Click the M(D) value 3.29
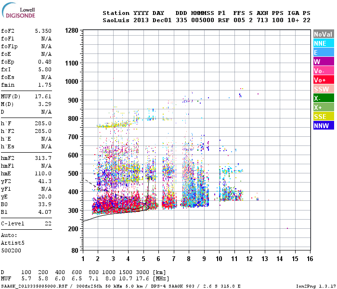The image size is (337, 289). click(45, 104)
